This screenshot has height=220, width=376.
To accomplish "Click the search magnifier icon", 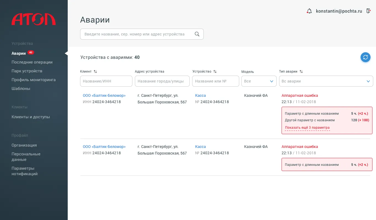I will [197, 34].
